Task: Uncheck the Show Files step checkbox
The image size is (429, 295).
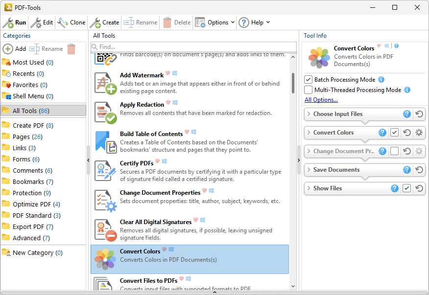Action: coord(406,188)
